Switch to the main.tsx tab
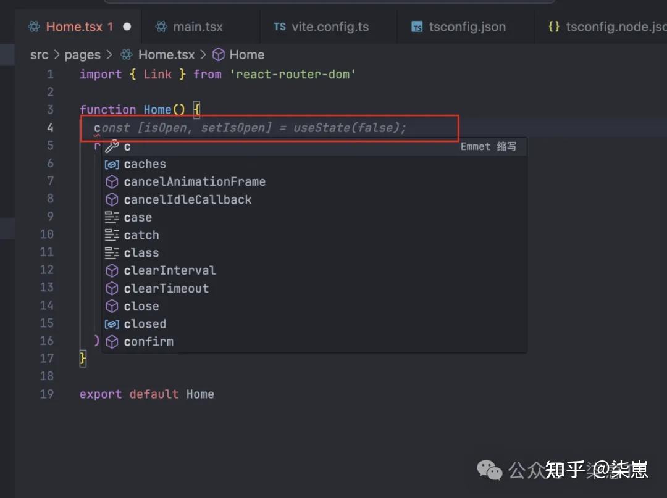 pos(197,27)
